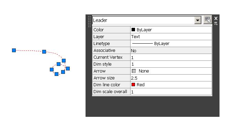The width and height of the screenshot is (236, 134).
Task: Open palette options menu icon below close
Action: click(216, 23)
